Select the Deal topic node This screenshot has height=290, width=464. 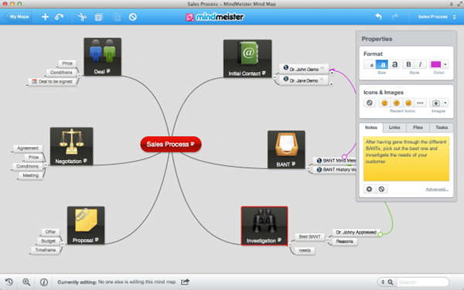click(102, 56)
